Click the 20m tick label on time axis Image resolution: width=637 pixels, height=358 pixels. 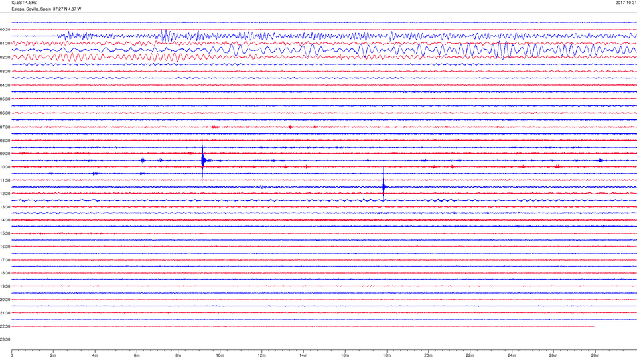click(x=428, y=355)
